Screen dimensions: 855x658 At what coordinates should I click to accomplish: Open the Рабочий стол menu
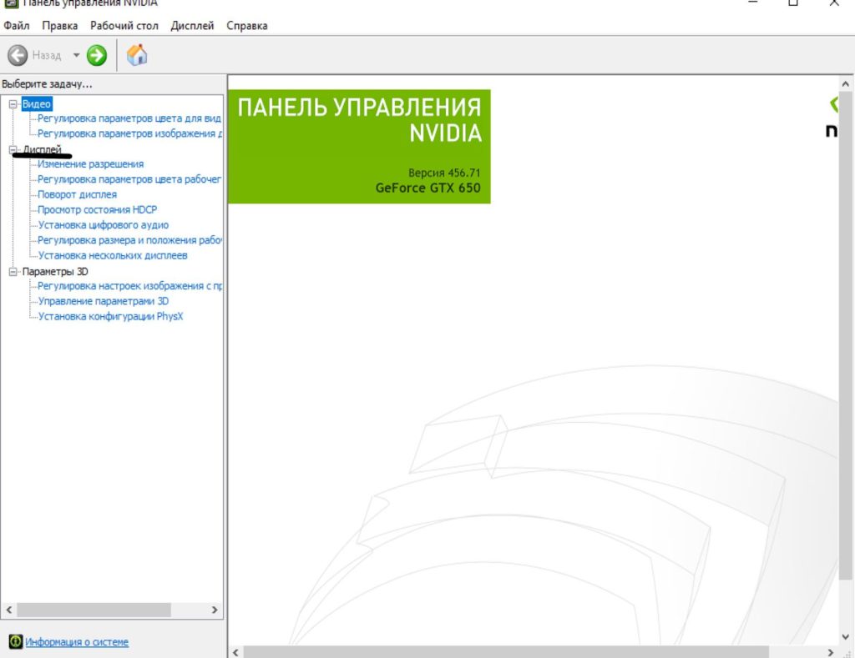[x=124, y=26]
